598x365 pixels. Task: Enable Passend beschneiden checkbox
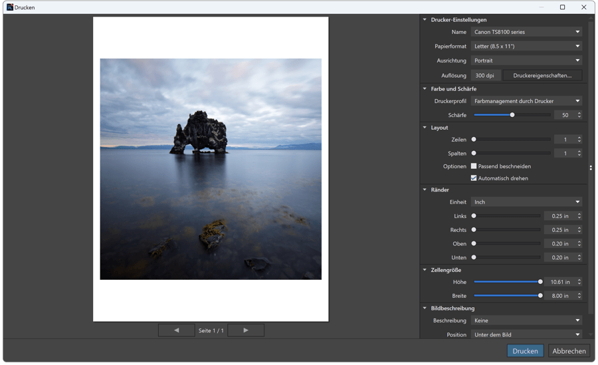[x=474, y=166]
